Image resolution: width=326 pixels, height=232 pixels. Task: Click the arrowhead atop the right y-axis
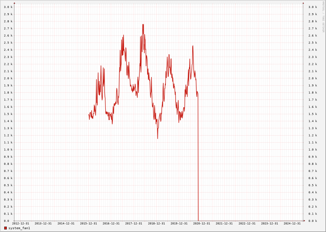click(x=303, y=3)
